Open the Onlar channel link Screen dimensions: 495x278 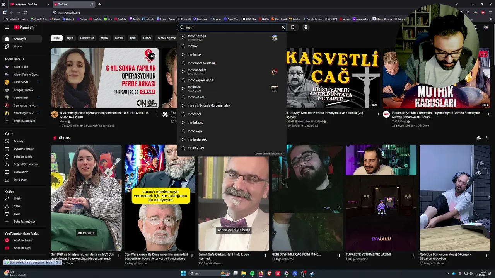pyautogui.click(x=63, y=121)
